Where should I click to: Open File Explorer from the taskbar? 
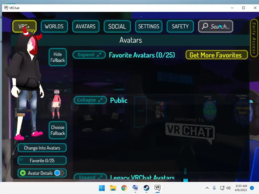click(113, 188)
